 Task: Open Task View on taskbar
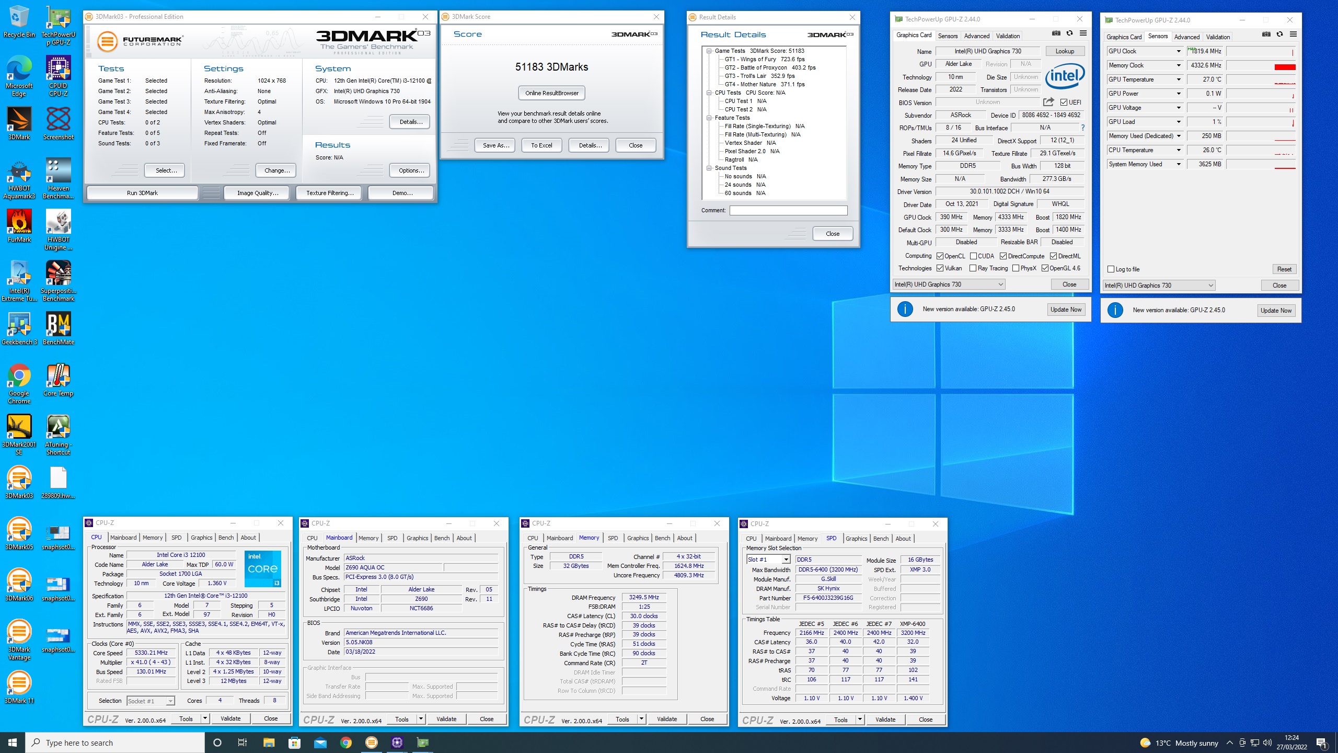(243, 743)
